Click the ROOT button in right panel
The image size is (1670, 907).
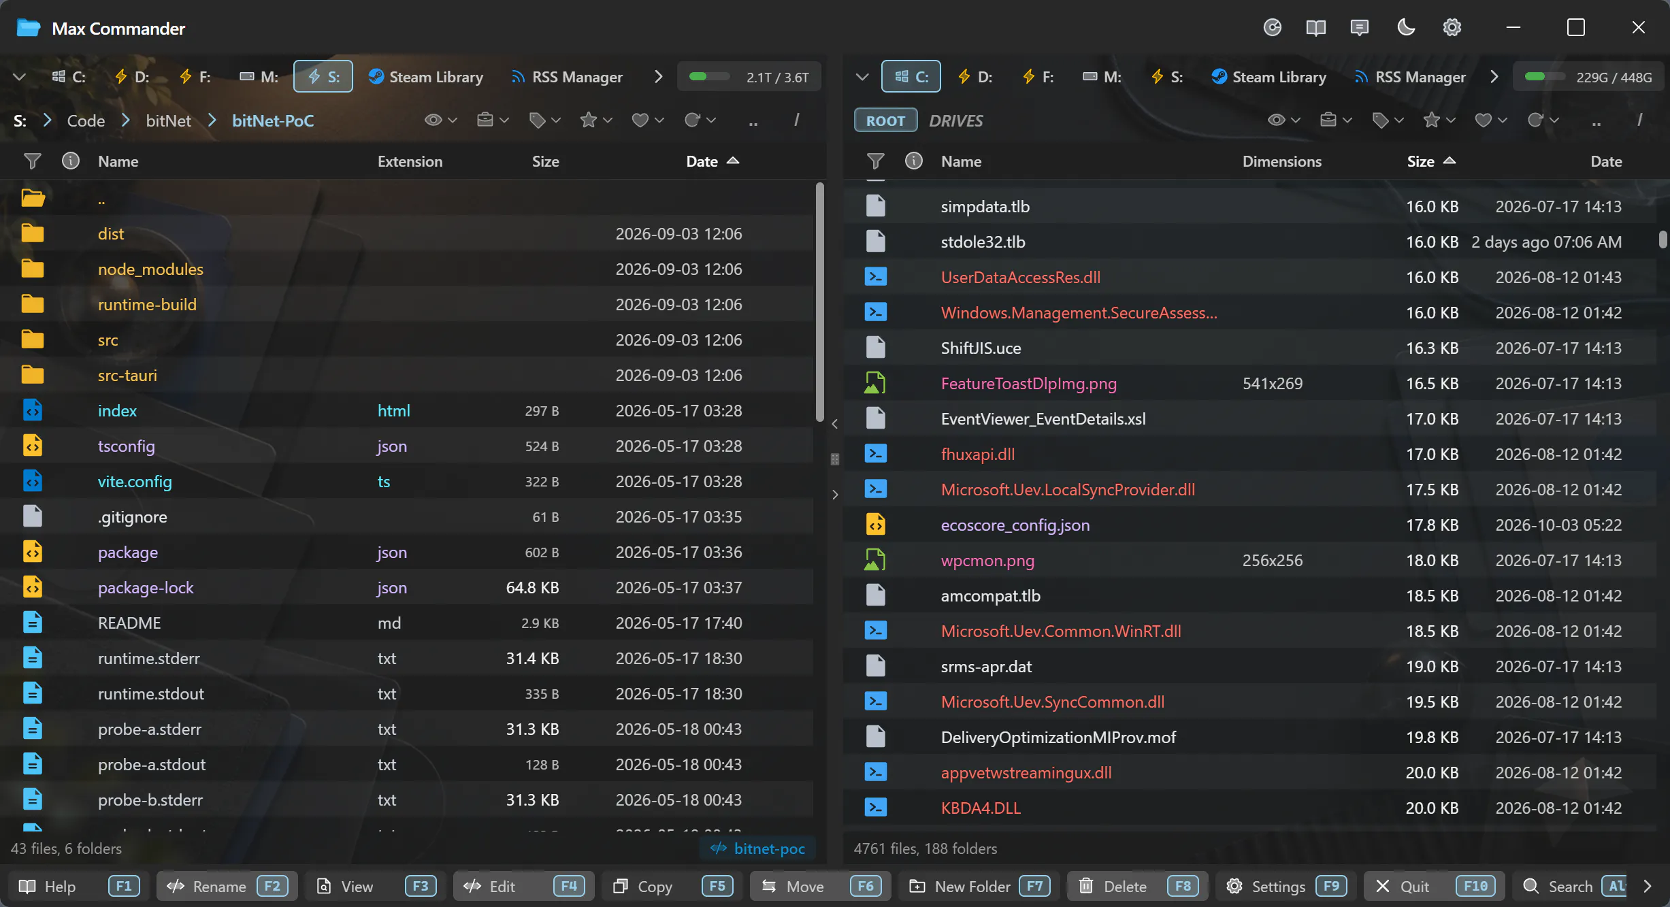(885, 120)
